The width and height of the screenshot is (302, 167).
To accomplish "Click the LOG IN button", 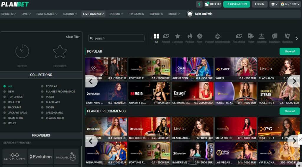I will coord(260,4).
